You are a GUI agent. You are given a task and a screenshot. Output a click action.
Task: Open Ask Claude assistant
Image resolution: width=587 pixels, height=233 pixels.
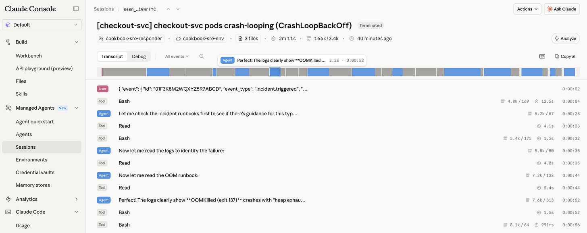(562, 9)
